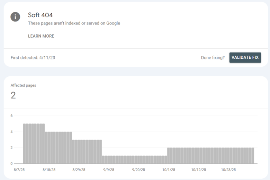Click the Affected pages label
This screenshot has width=270, height=180.
[x=23, y=85]
